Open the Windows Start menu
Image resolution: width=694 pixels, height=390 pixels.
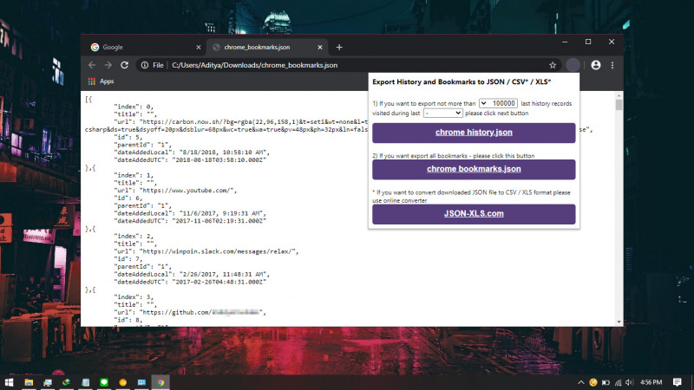(x=9, y=382)
